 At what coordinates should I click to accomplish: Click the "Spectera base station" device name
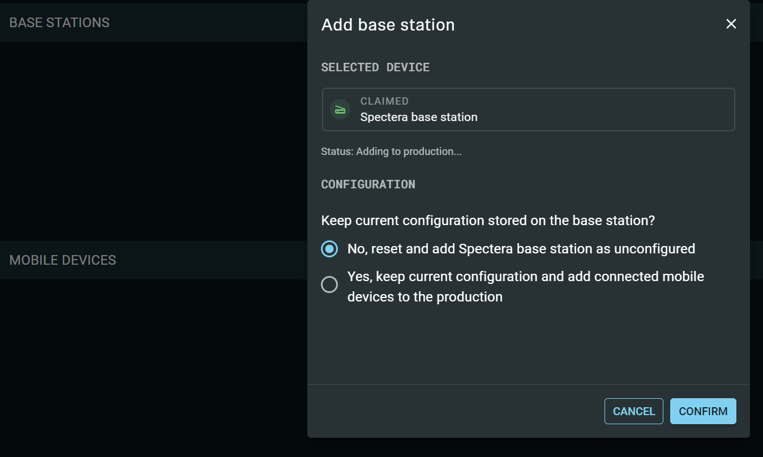419,117
